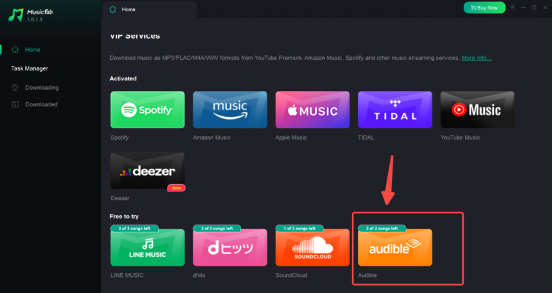Open the SoundCloud service tile
552x293 pixels.
pos(312,248)
